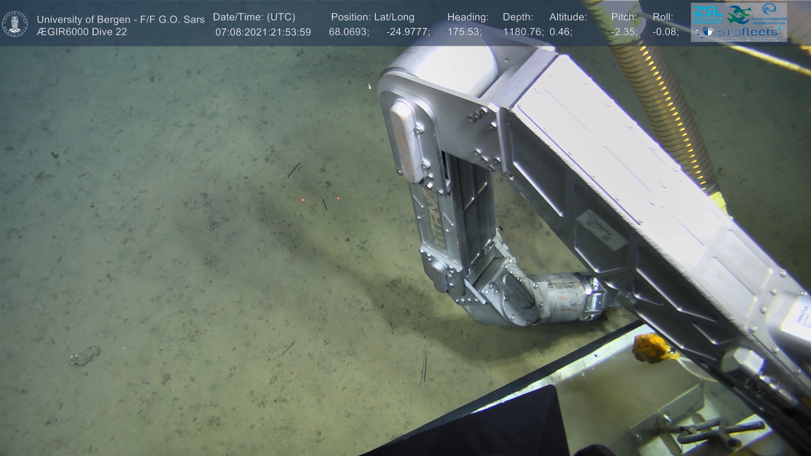Click the depth readout 1180.76

click(523, 32)
